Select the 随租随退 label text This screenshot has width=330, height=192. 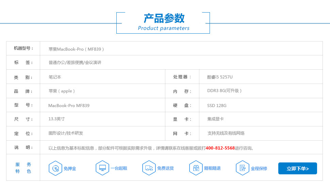click(212, 168)
